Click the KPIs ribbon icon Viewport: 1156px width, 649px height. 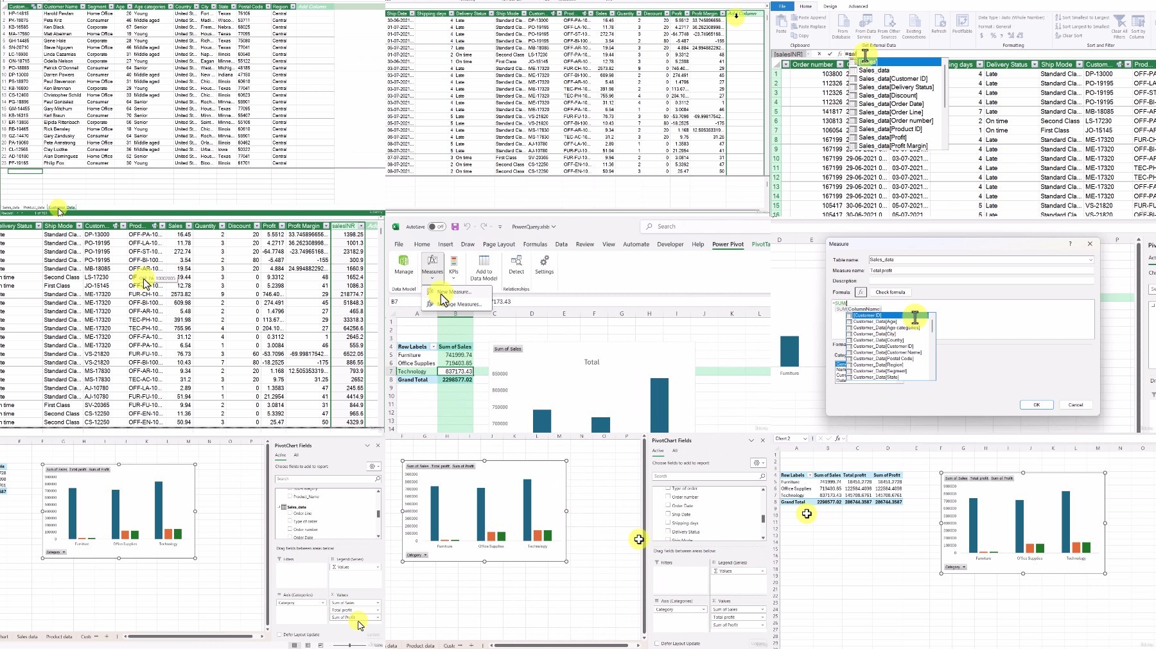pos(453,260)
